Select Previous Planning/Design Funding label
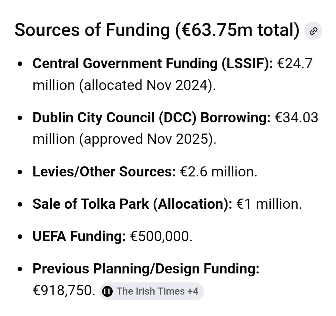 point(146,269)
